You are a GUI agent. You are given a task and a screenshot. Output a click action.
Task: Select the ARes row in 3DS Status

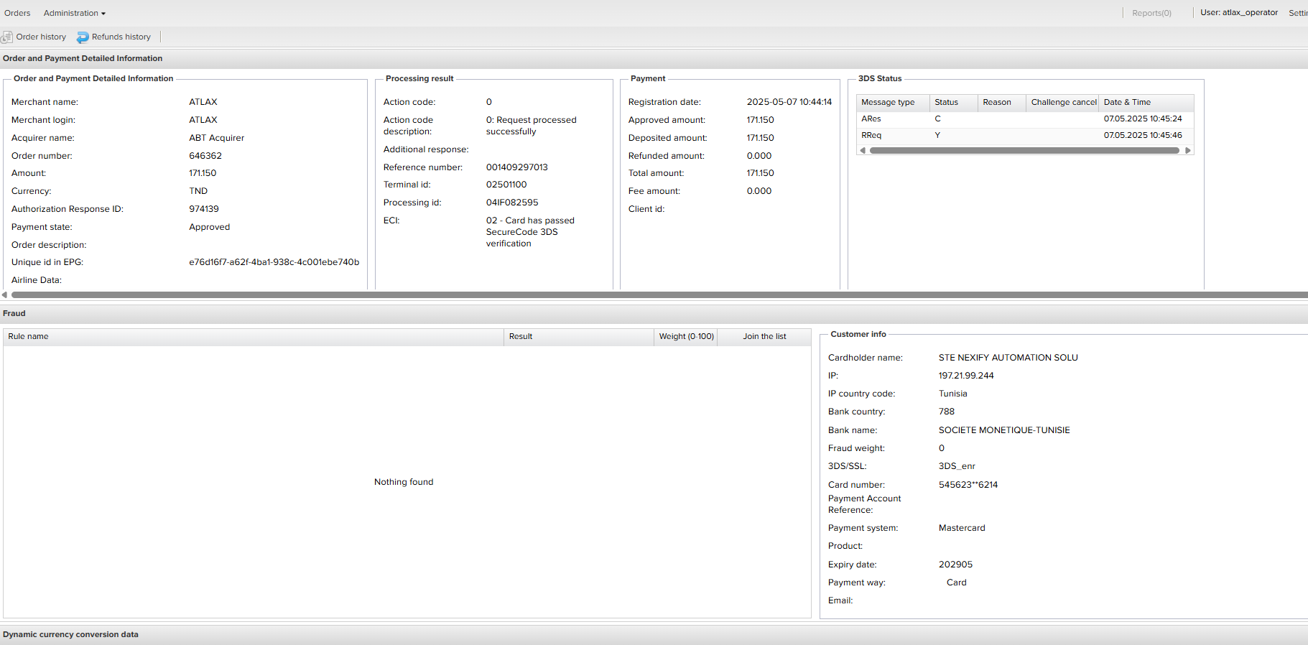[x=871, y=119]
